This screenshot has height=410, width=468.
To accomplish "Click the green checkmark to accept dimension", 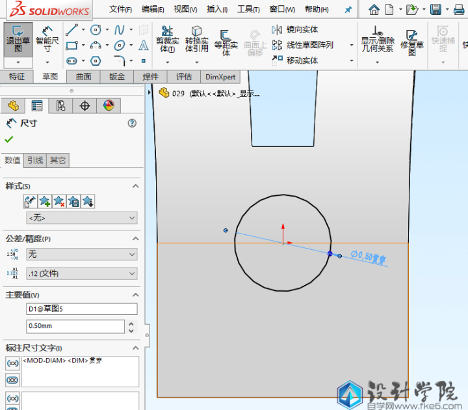I will pyautogui.click(x=8, y=139).
